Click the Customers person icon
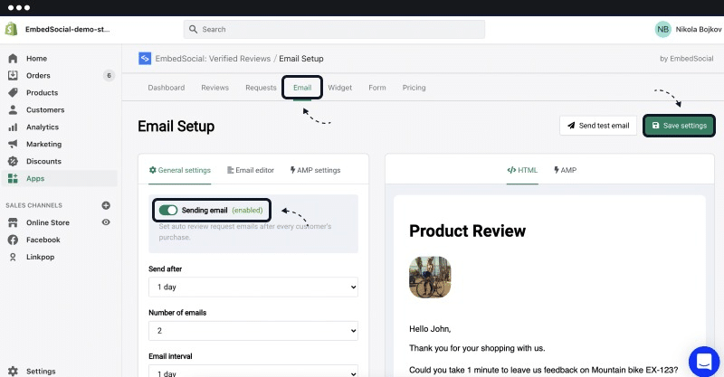Image resolution: width=724 pixels, height=377 pixels. click(x=13, y=109)
